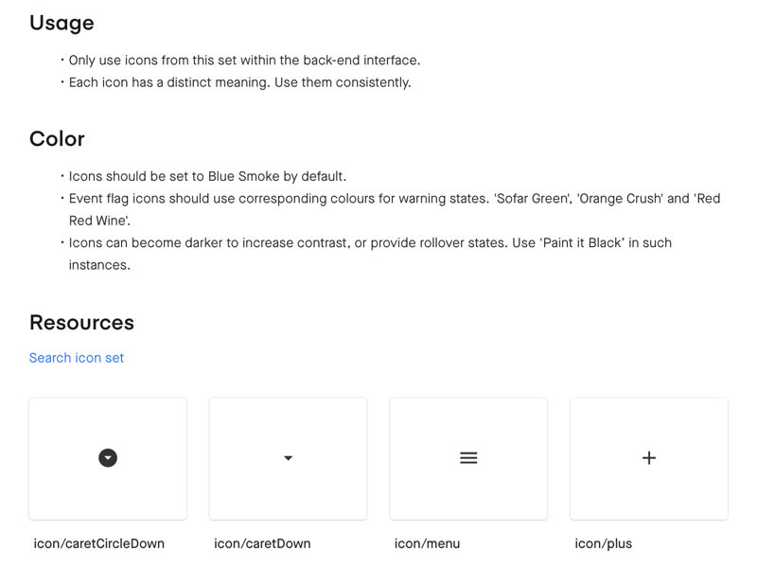
Task: Select the icon/caretCircleDown label
Action: [99, 543]
